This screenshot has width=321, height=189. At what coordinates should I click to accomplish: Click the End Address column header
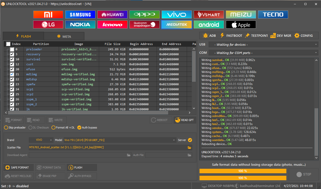171,44
